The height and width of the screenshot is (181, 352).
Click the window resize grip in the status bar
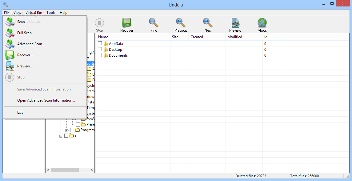(x=347, y=176)
